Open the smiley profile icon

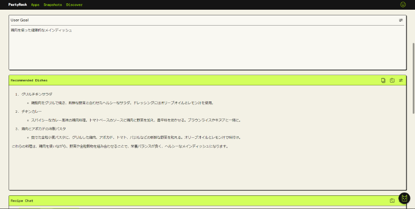point(403,5)
